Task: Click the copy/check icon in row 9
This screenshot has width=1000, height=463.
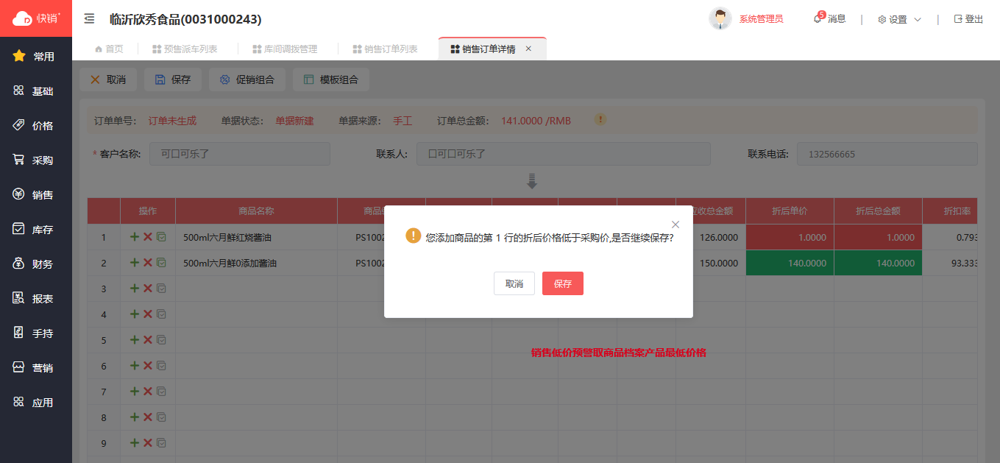Action: pyautogui.click(x=161, y=442)
